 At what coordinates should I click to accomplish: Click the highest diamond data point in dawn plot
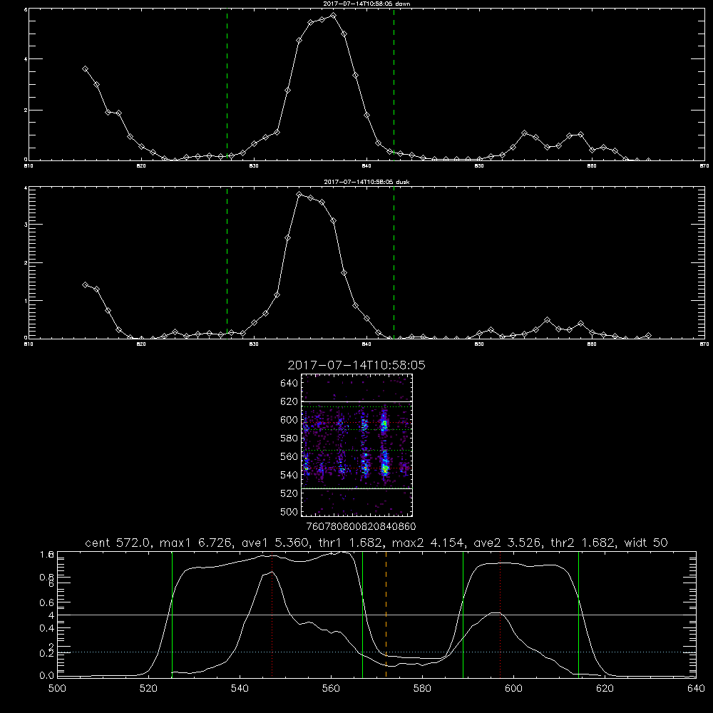click(333, 16)
